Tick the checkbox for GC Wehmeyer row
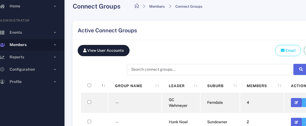 (89, 102)
